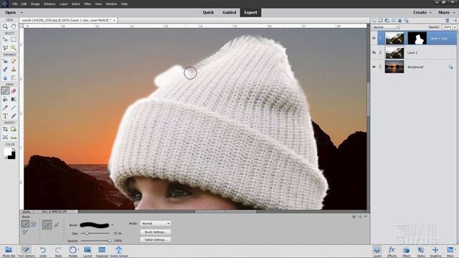This screenshot has width=459, height=258.
Task: Switch to Quick edit mode
Action: 208,12
